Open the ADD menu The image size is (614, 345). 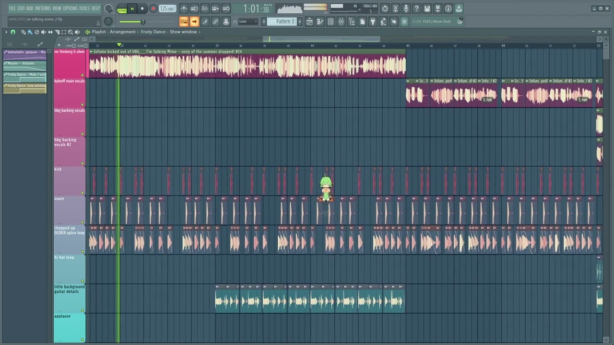click(x=30, y=8)
